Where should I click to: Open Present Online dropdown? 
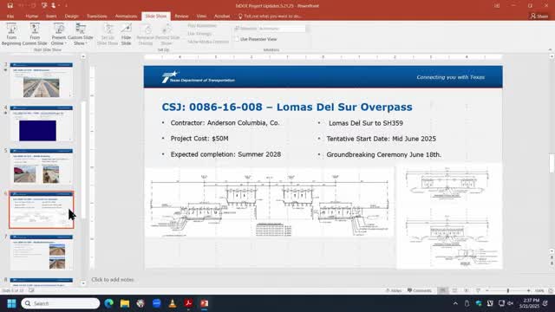(x=59, y=35)
